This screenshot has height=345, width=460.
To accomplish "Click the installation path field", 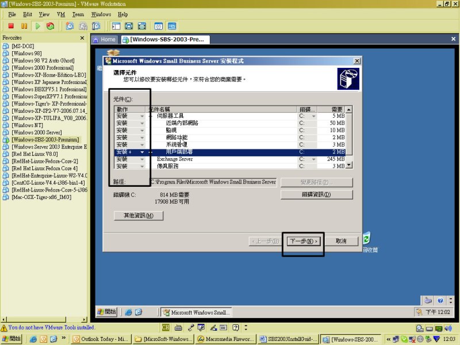I will (213, 182).
